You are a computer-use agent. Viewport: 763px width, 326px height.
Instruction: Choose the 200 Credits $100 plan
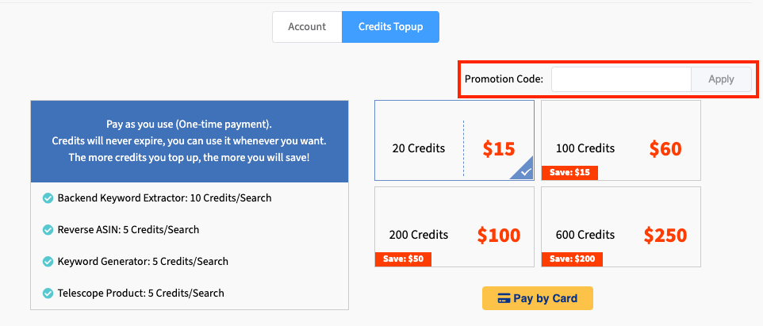454,227
